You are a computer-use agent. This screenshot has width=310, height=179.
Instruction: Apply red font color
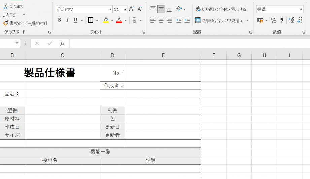pos(119,20)
